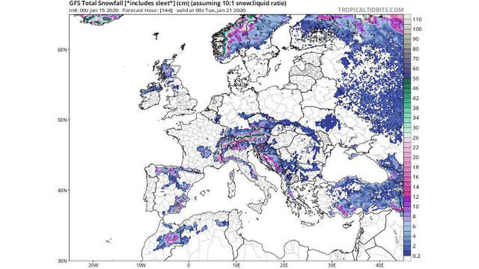This screenshot has height=269, width=479.
Task: Click the 10E longitude axis label
Action: 236,265
